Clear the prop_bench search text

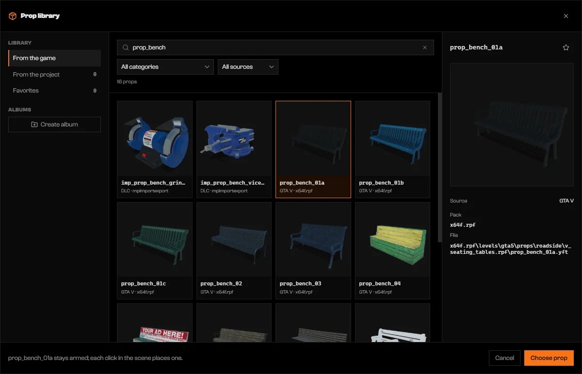pyautogui.click(x=425, y=47)
